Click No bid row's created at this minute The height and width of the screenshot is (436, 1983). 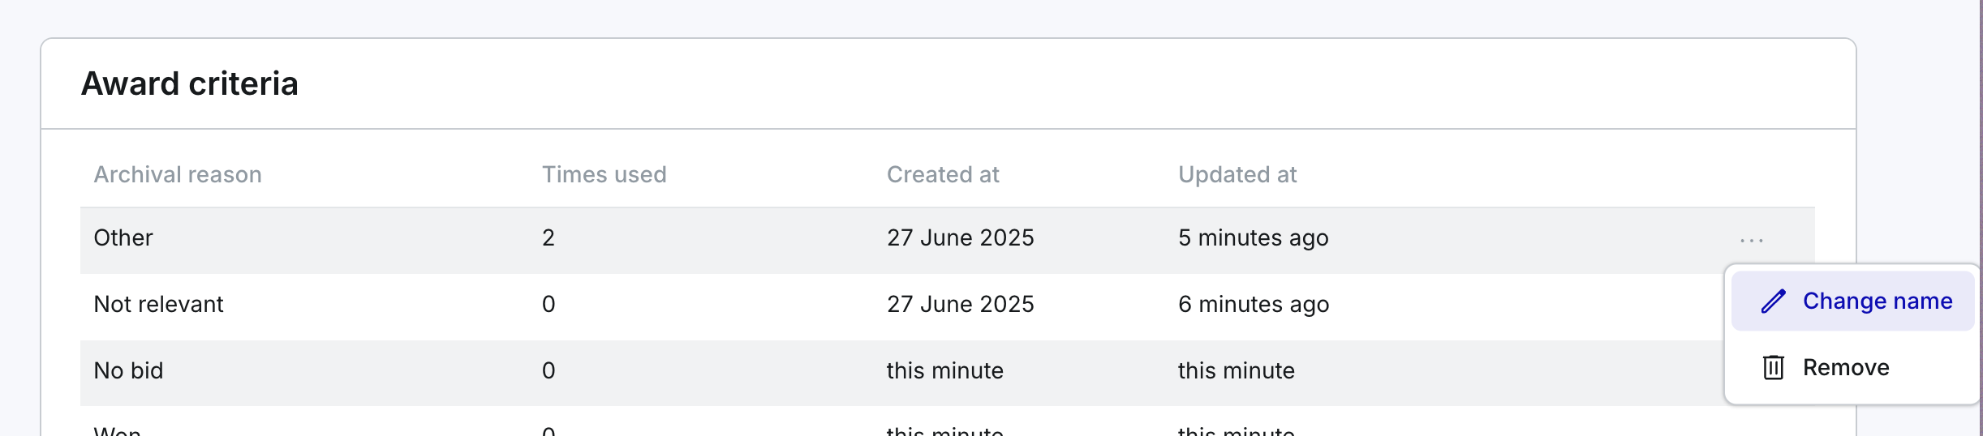pos(944,370)
